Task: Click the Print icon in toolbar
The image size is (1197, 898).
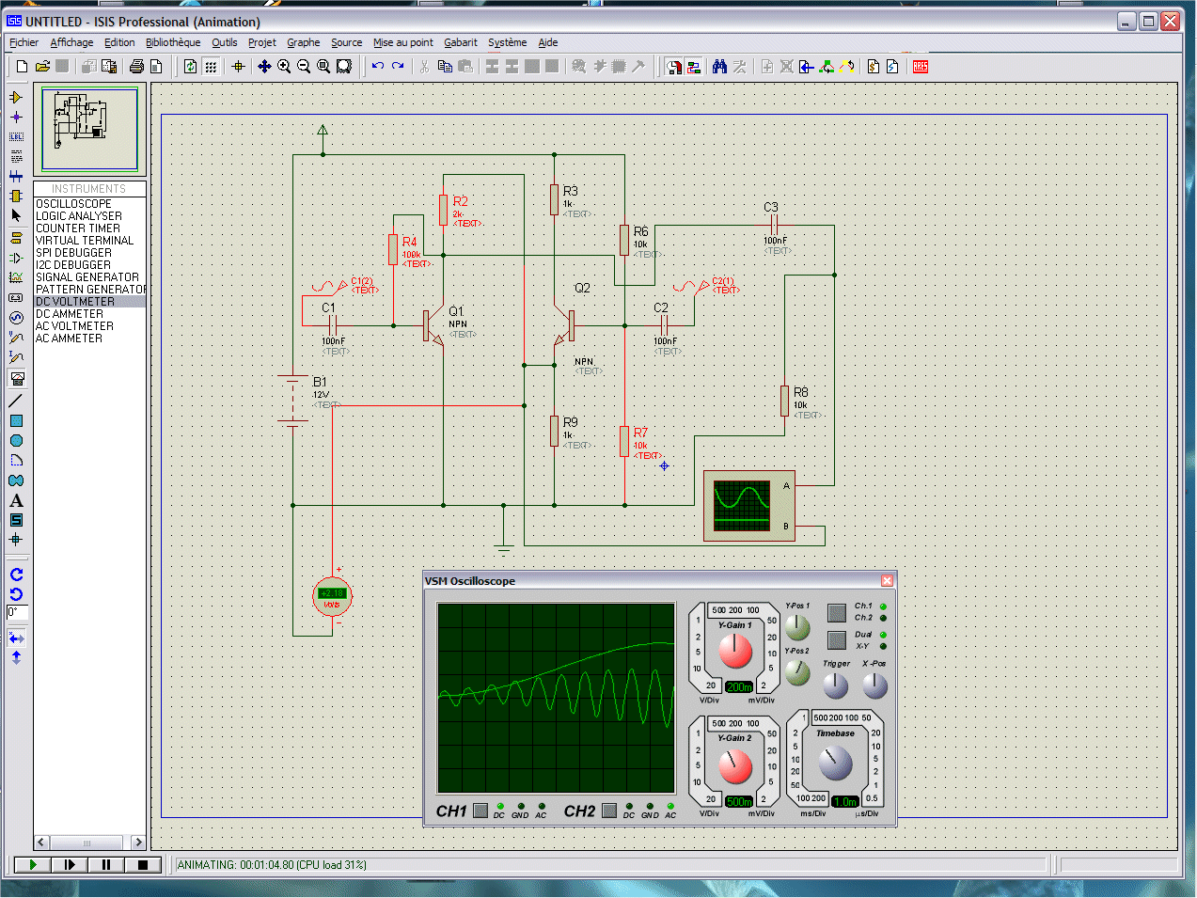Action: [x=136, y=67]
